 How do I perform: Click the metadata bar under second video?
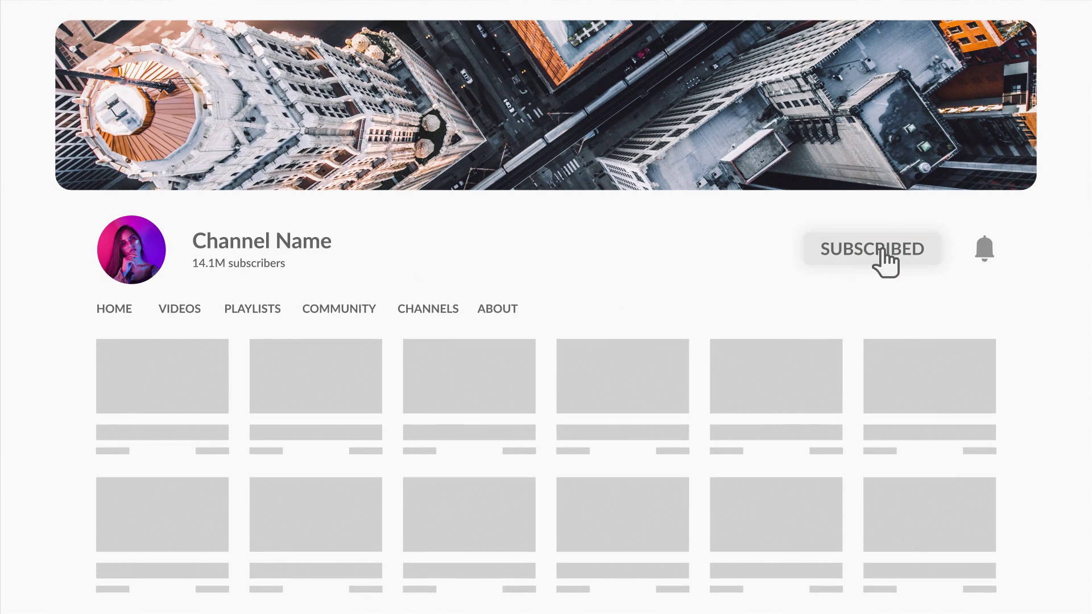coord(316,450)
